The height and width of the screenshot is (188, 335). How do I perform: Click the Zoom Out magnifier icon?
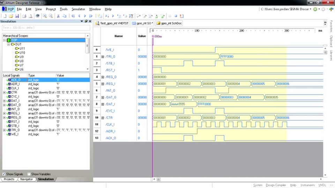[51, 16]
